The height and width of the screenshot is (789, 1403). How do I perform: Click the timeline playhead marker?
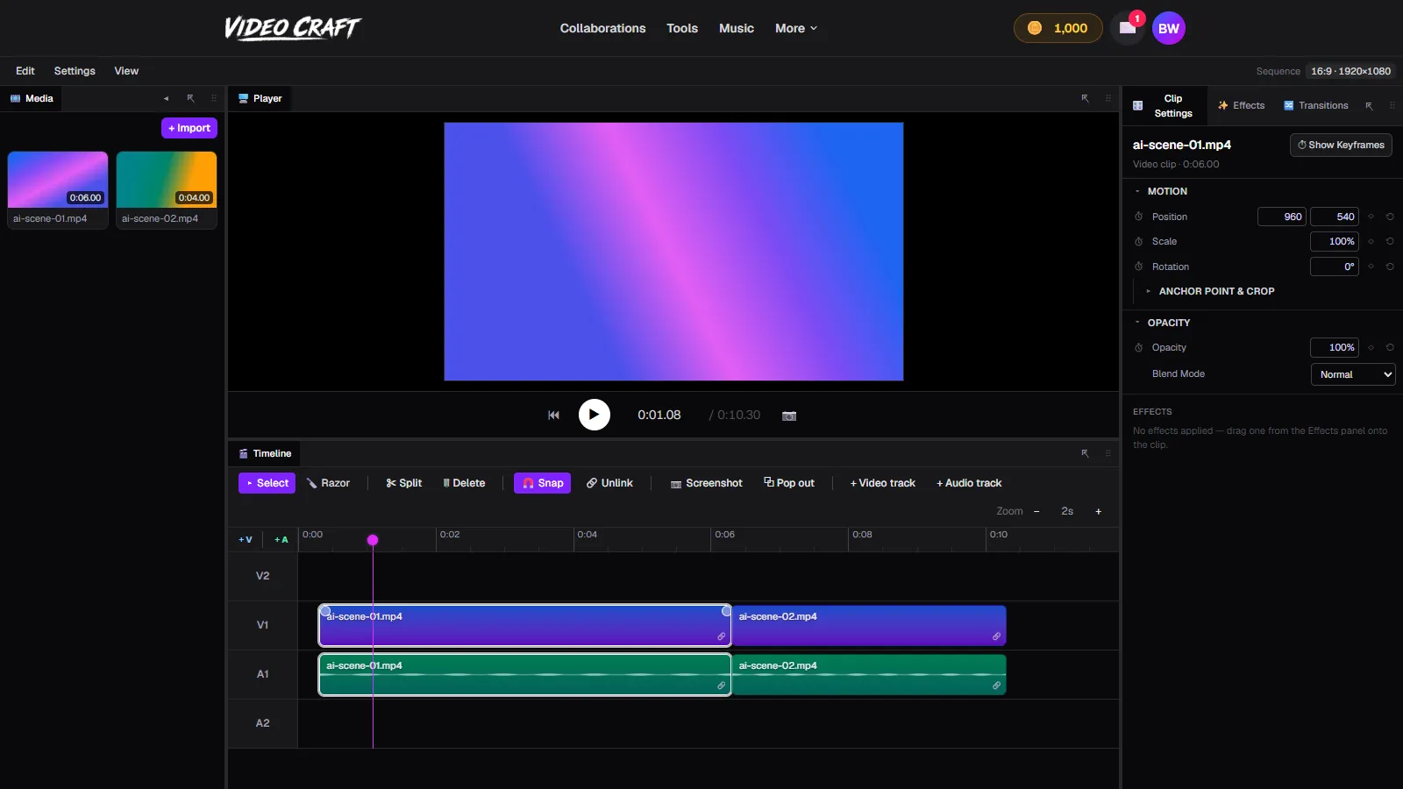click(x=373, y=540)
